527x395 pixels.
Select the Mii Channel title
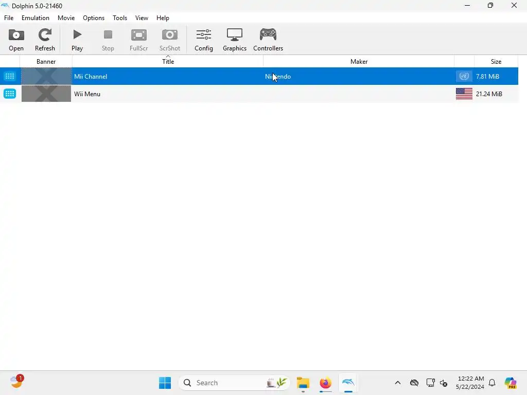pos(91,76)
